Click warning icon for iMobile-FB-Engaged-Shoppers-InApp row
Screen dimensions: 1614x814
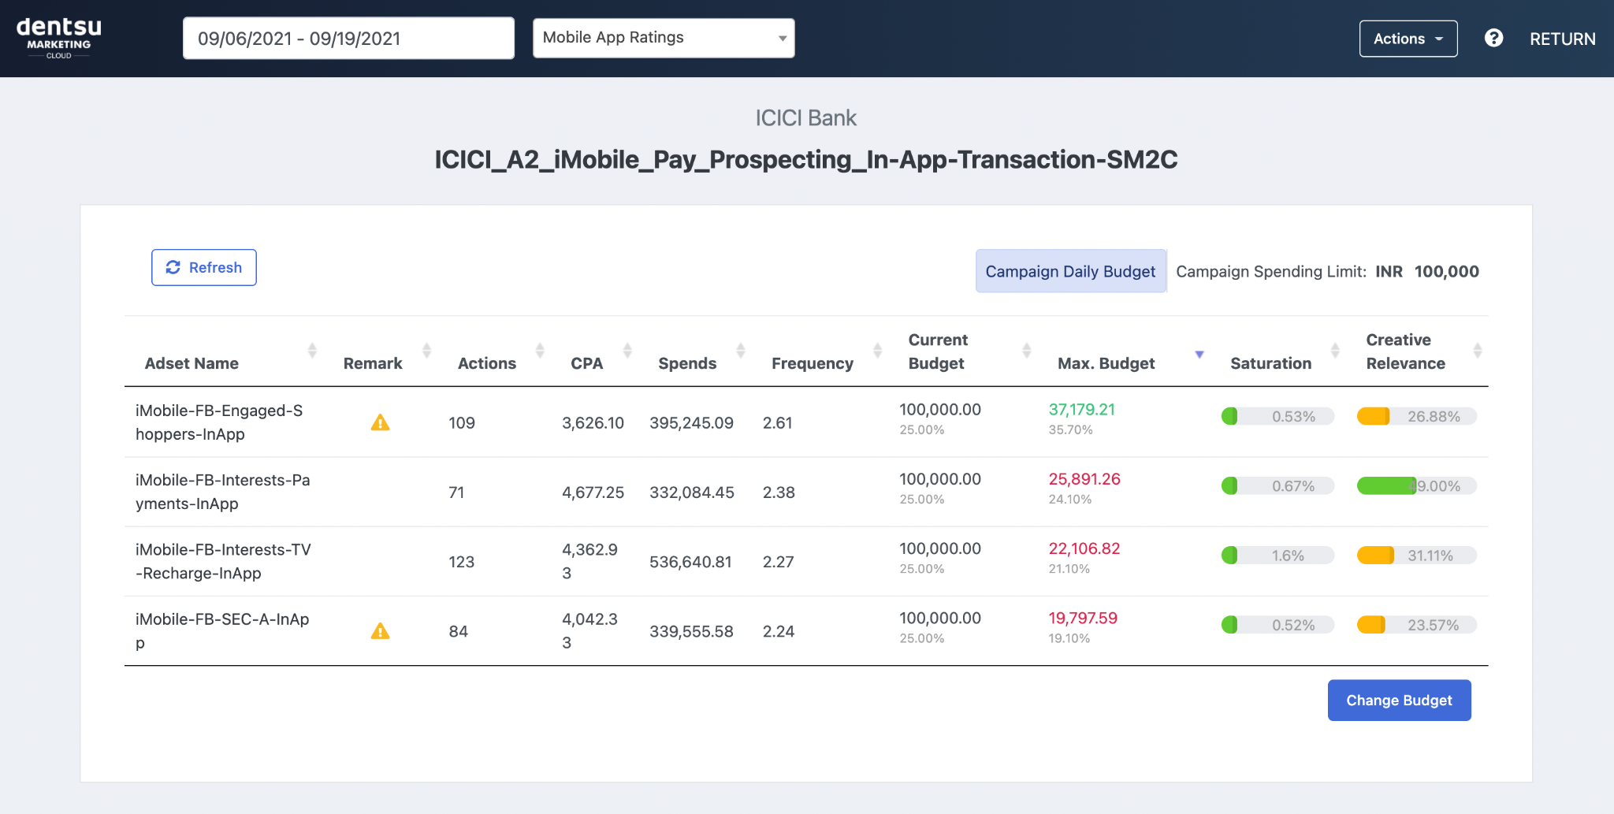[381, 422]
